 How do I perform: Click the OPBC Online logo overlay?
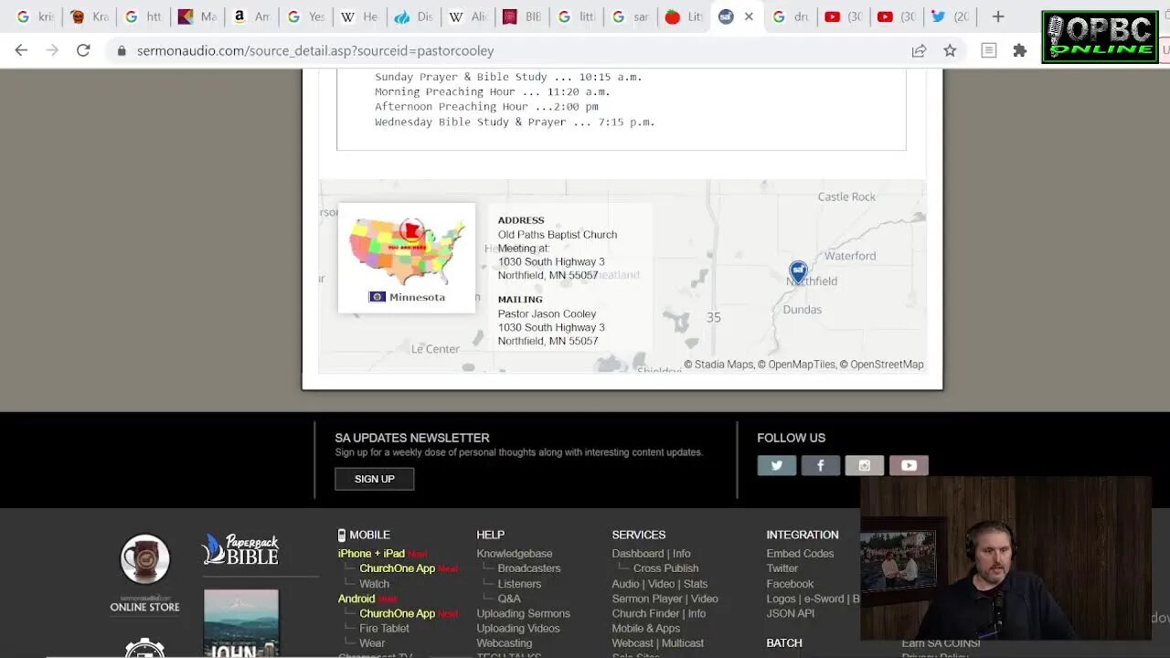click(1100, 37)
